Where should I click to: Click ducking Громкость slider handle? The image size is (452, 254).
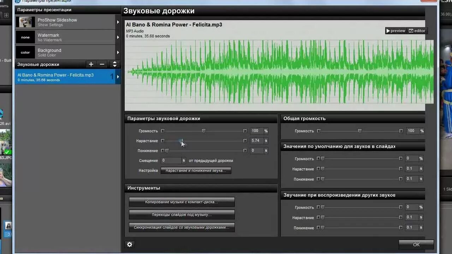tap(322, 207)
